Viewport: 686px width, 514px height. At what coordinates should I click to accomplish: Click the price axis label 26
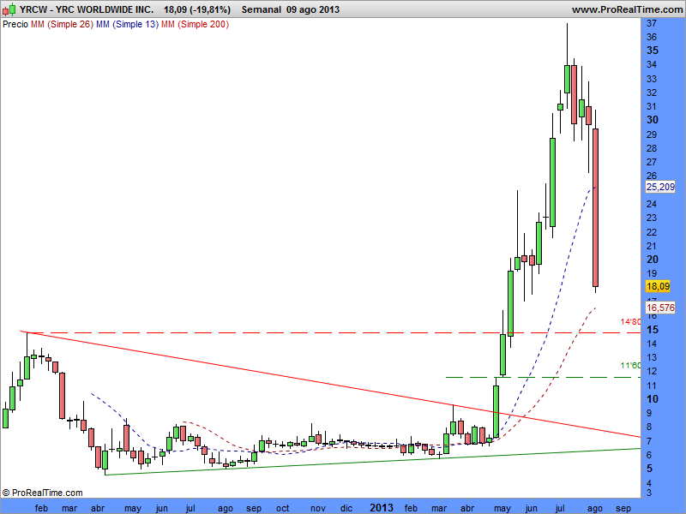point(652,176)
